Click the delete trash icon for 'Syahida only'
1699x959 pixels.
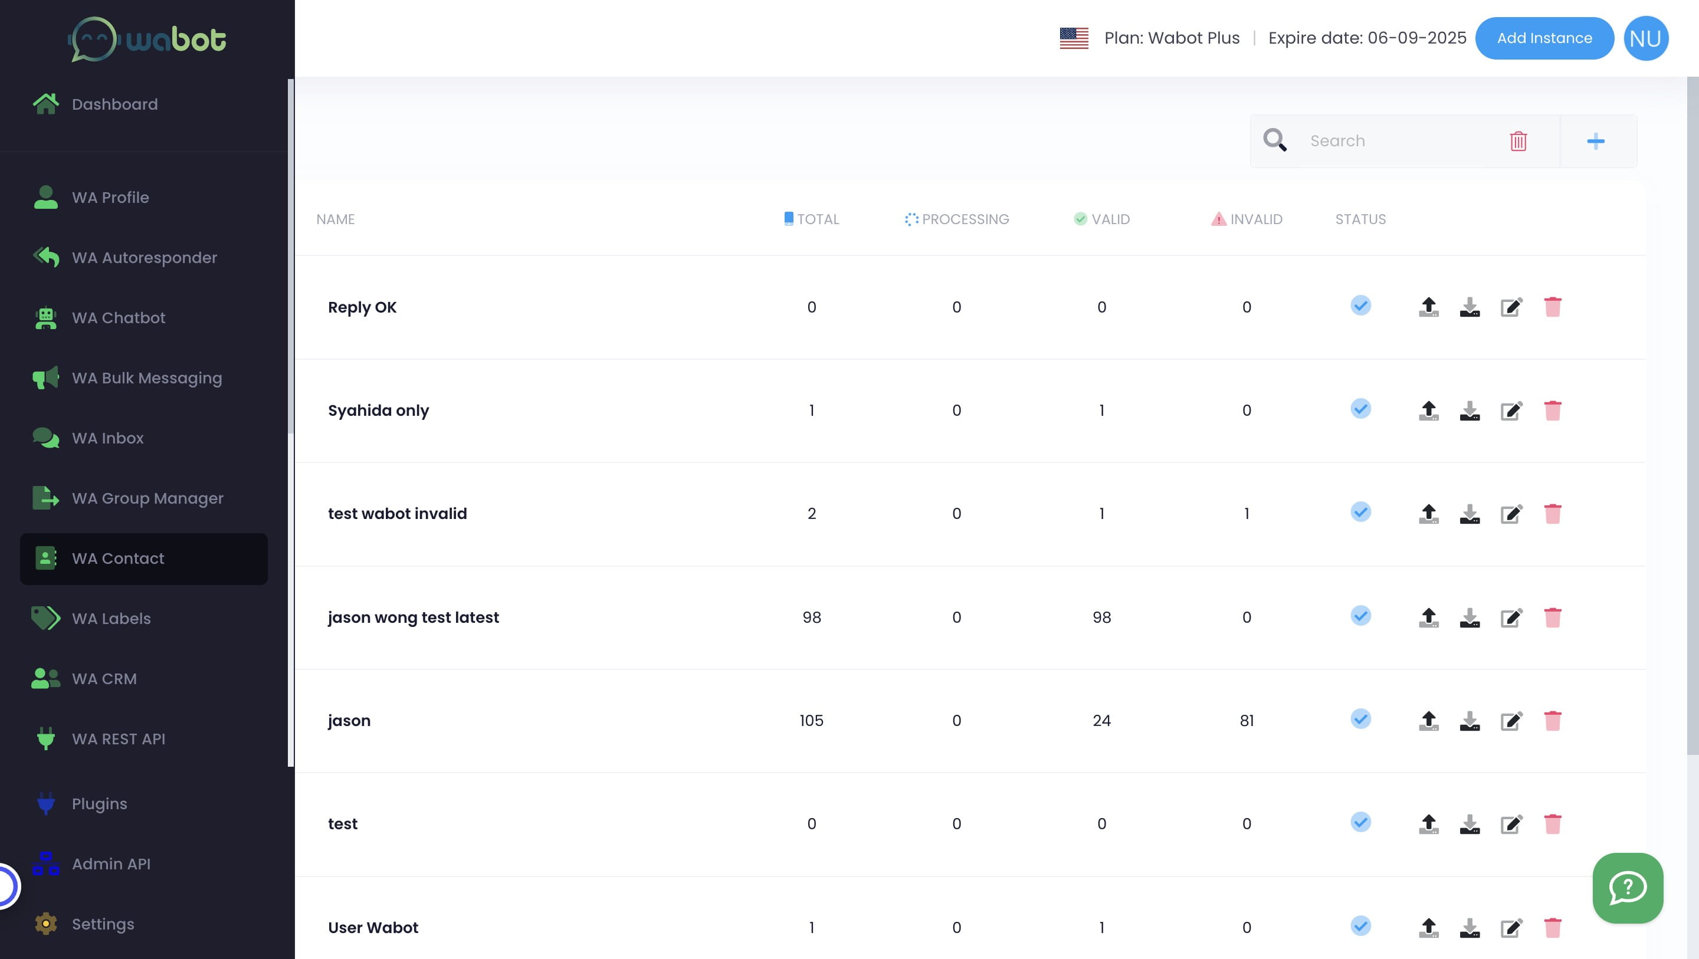(x=1552, y=409)
